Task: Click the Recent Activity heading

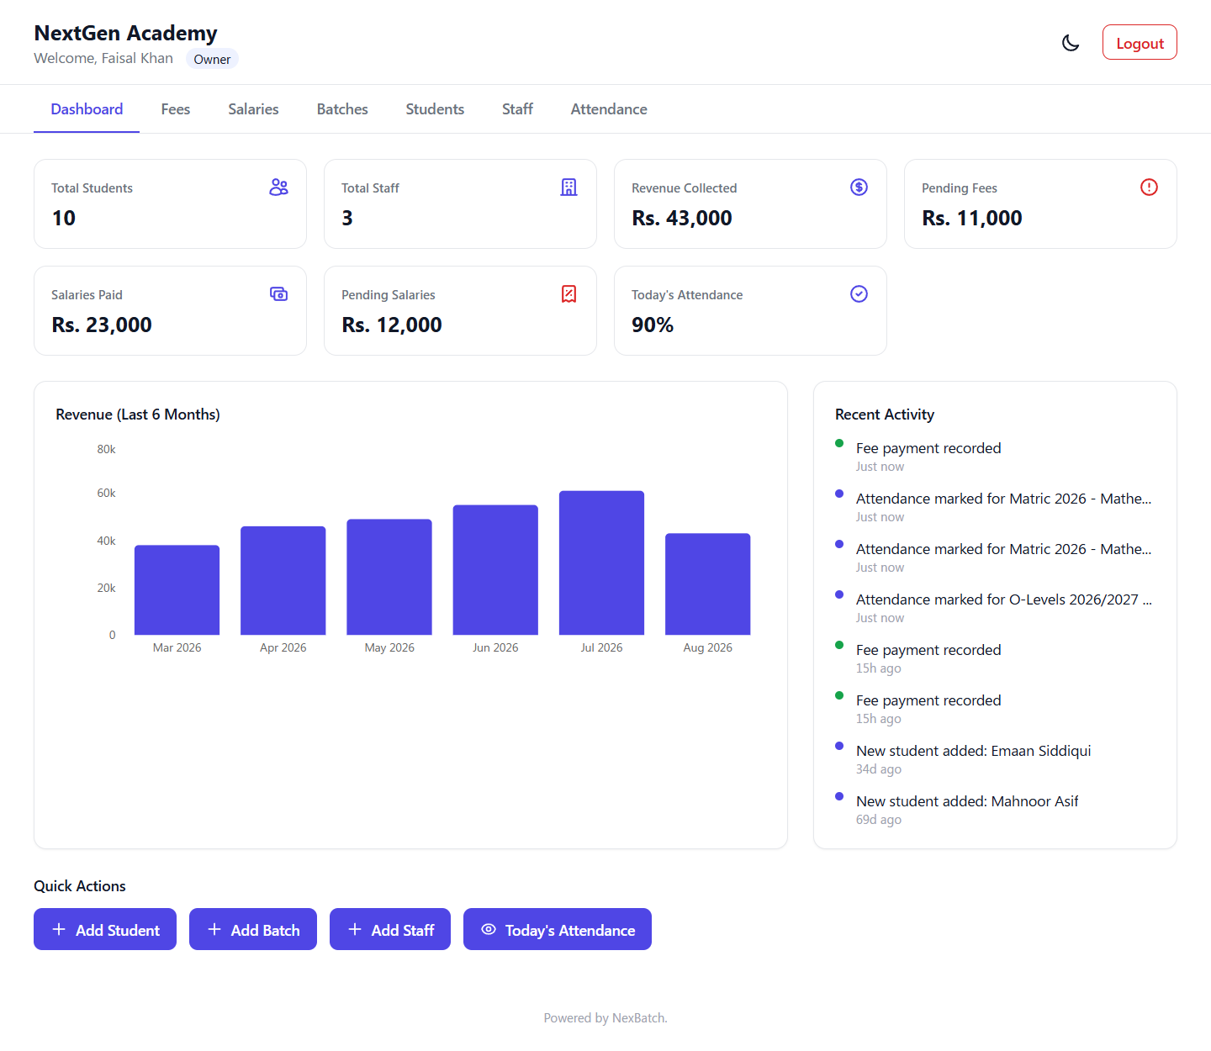Action: point(885,415)
